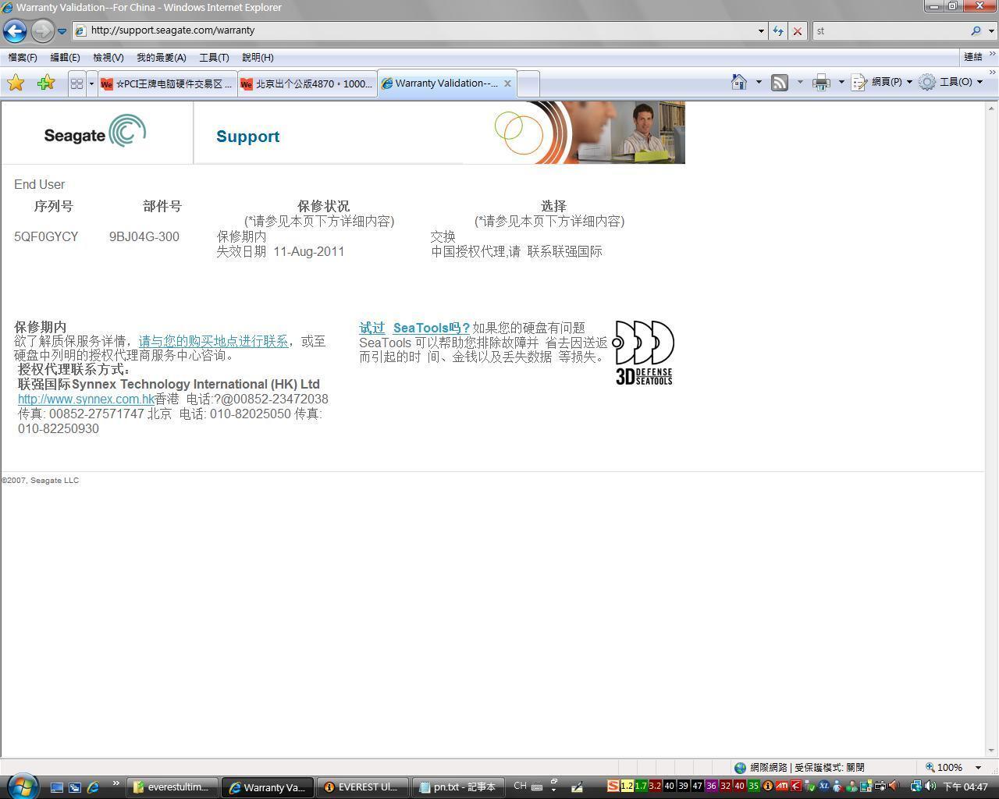The image size is (999, 799).
Task: Expand the address bar history dropdown
Action: tap(761, 31)
